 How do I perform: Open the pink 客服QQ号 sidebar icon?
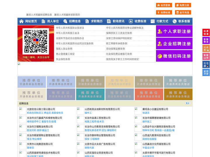pos(206,56)
